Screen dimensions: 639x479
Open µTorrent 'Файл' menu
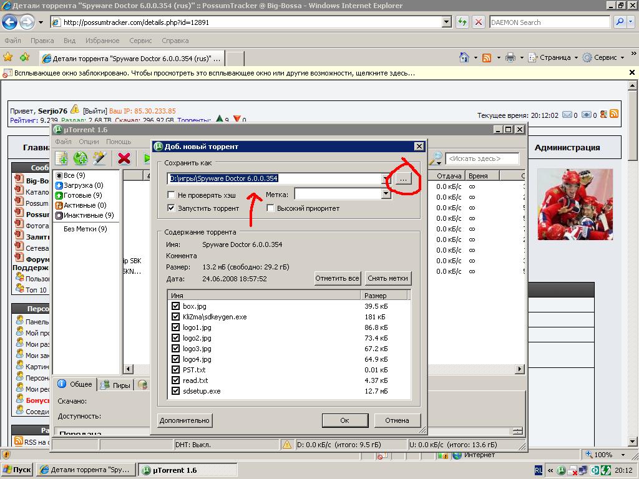(x=63, y=142)
